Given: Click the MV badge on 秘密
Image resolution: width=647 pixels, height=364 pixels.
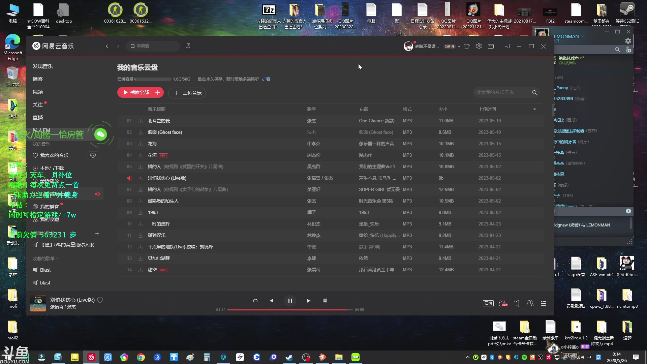Looking at the screenshot, I should click(163, 270).
